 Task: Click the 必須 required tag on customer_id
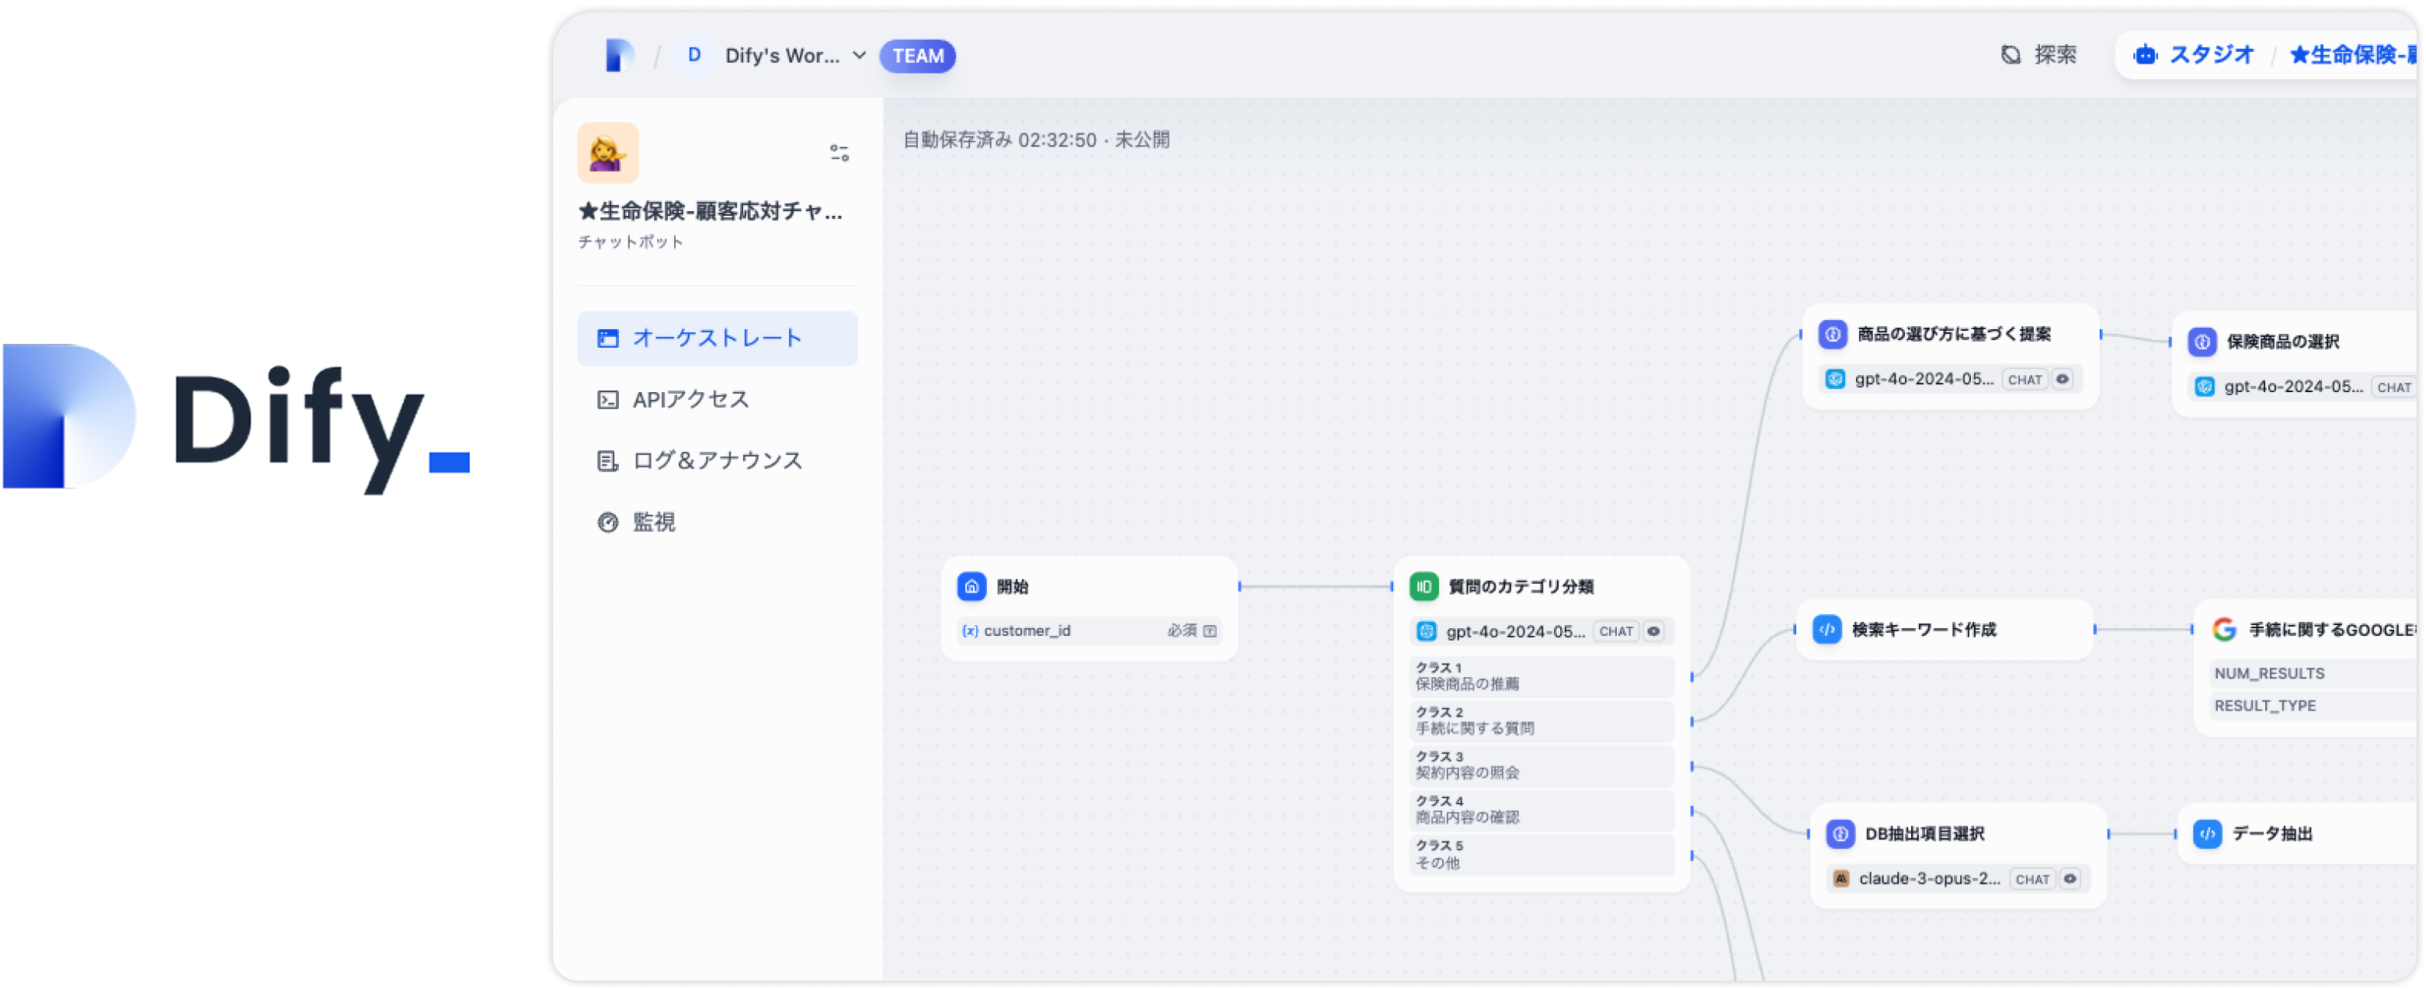(1181, 630)
